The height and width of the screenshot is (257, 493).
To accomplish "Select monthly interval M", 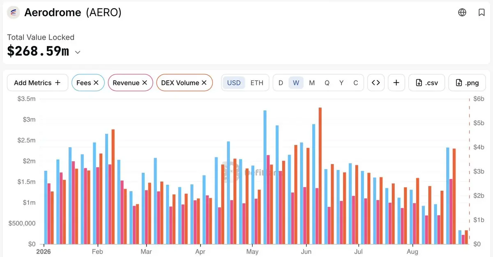I will point(312,83).
